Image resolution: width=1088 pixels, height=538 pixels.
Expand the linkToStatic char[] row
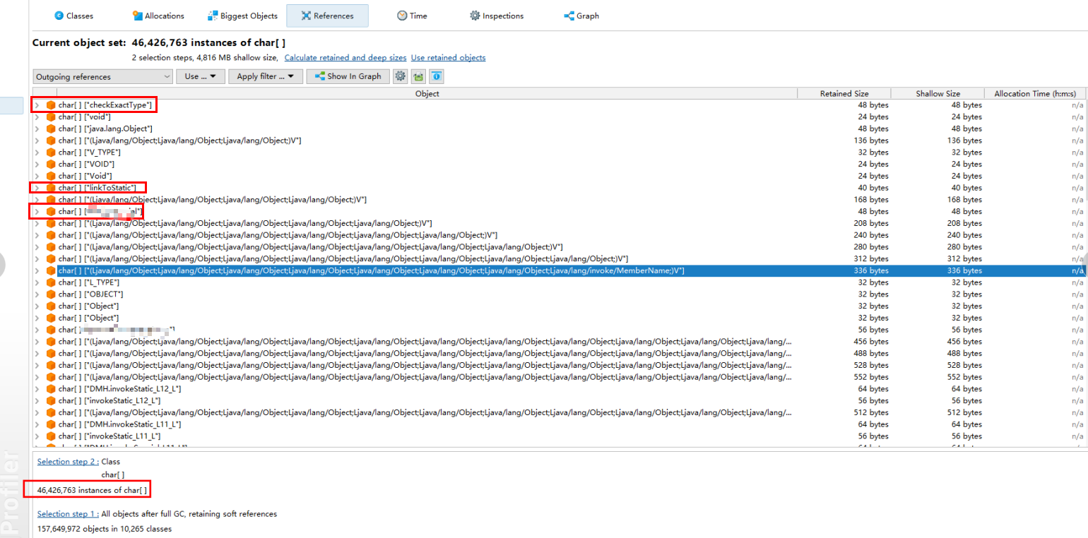[x=37, y=188]
